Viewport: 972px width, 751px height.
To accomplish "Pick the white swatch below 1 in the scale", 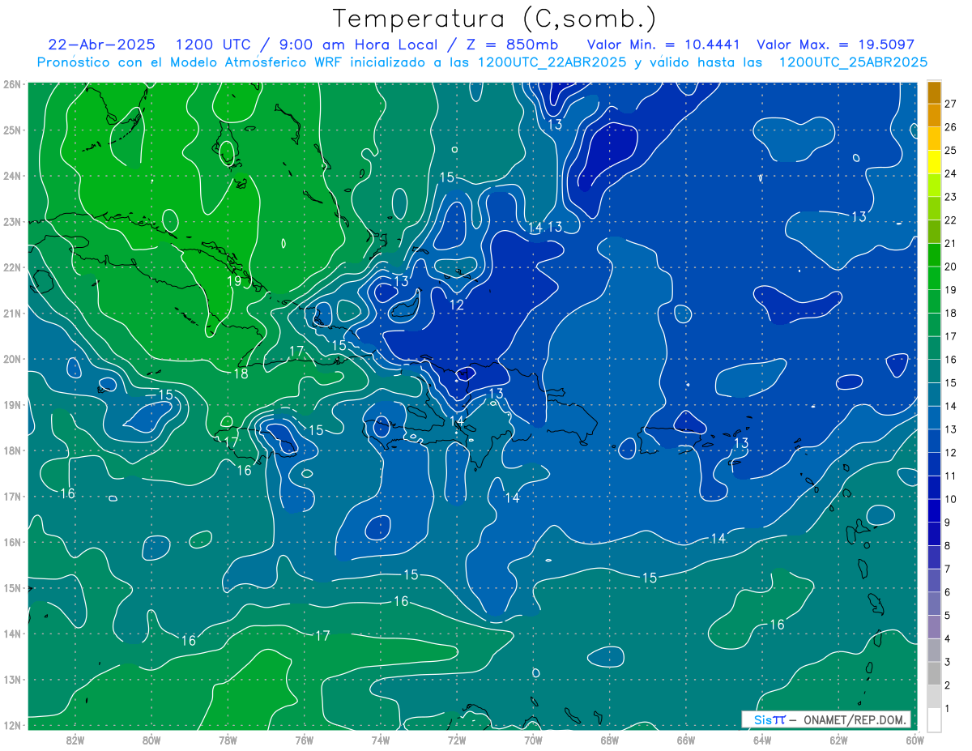I will (934, 719).
